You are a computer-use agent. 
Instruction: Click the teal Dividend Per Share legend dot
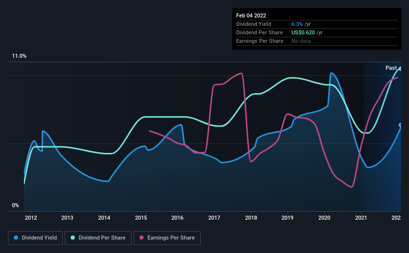tap(73, 238)
